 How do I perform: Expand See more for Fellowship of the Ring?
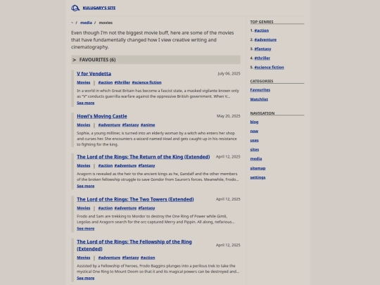click(86, 278)
